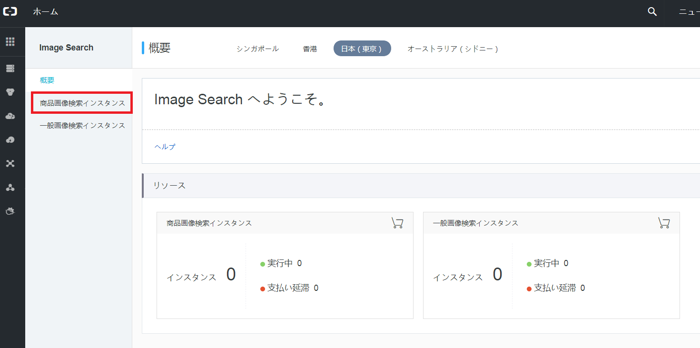Select 概要 in the left navigation
700x348 pixels.
(47, 80)
